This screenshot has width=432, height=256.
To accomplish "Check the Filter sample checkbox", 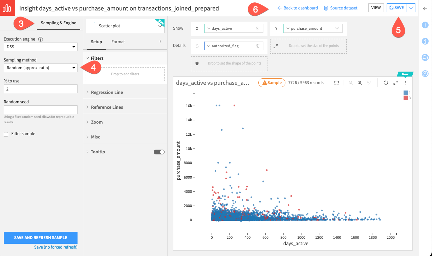I will click(x=6, y=134).
